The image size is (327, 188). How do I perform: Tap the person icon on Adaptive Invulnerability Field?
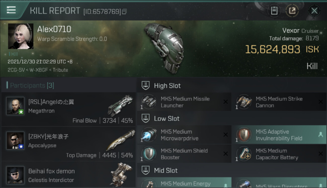pos(320,135)
